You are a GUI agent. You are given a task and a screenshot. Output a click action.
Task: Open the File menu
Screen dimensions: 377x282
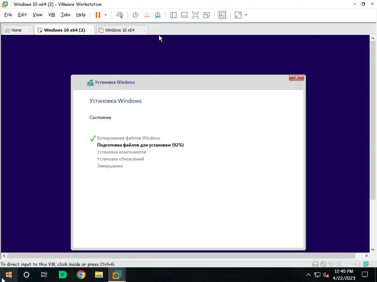[8, 15]
